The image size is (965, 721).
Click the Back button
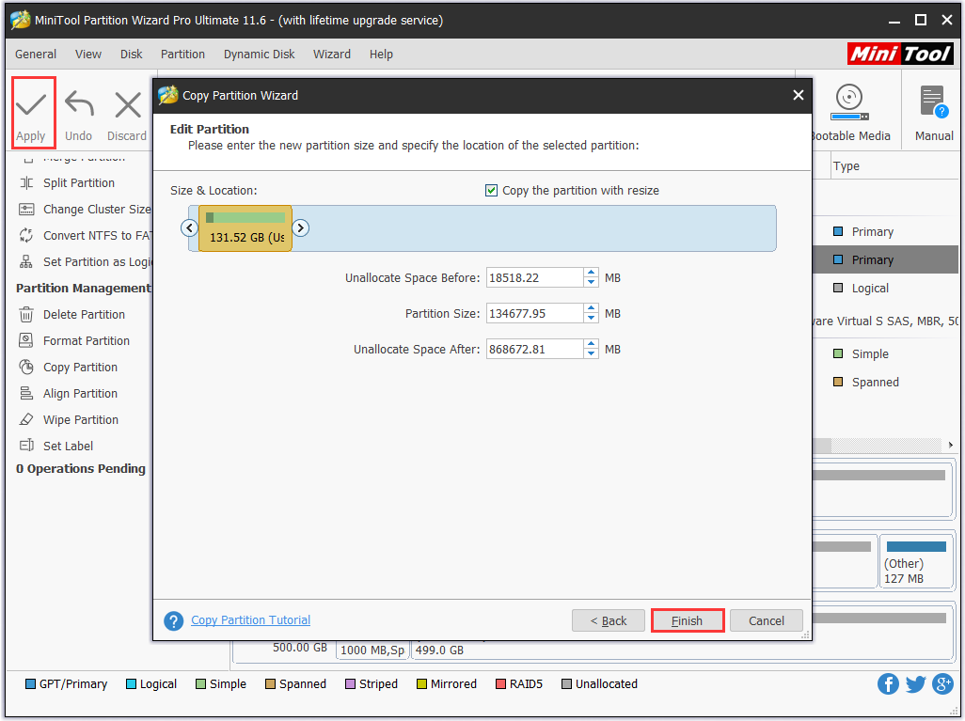pyautogui.click(x=608, y=620)
